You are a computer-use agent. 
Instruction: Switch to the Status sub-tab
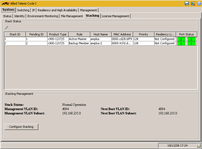pos(7,16)
